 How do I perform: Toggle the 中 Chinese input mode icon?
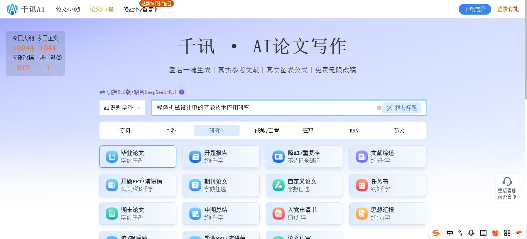(x=450, y=233)
